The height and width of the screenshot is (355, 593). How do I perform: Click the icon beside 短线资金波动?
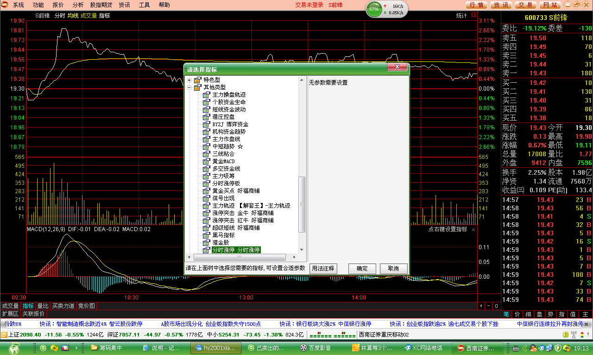207,110
